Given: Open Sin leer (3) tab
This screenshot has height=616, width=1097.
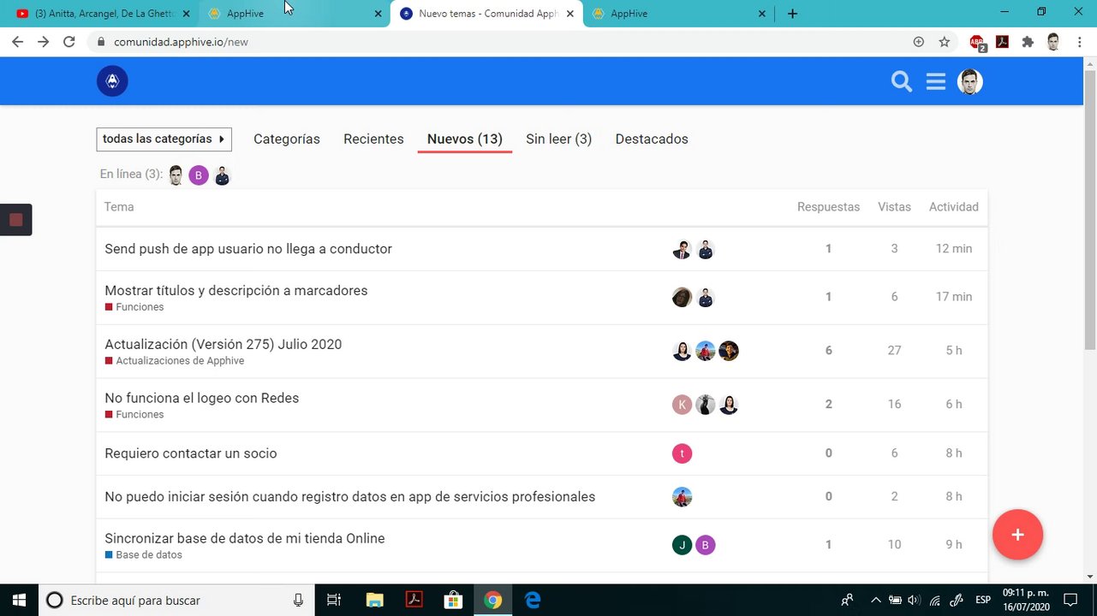Looking at the screenshot, I should [558, 139].
